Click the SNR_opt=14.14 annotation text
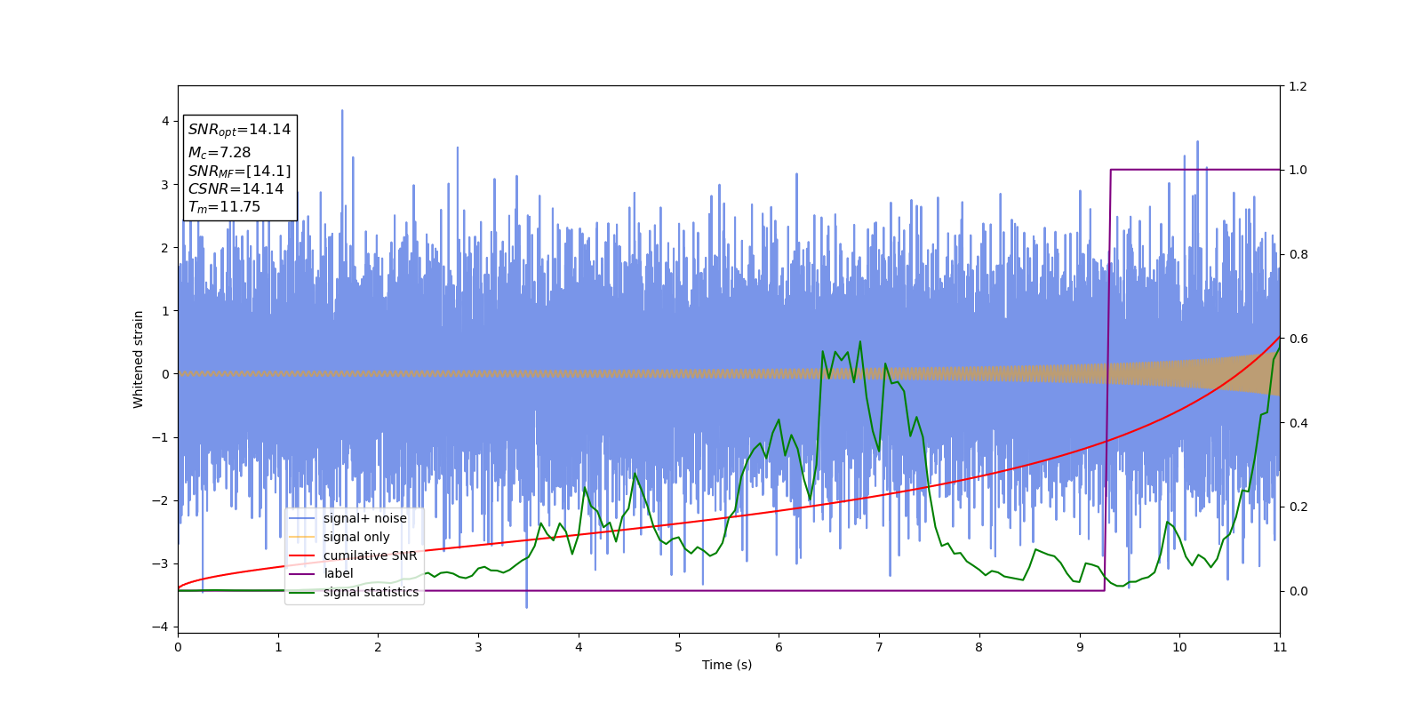Screen dimensions: 1422x711 [239, 130]
